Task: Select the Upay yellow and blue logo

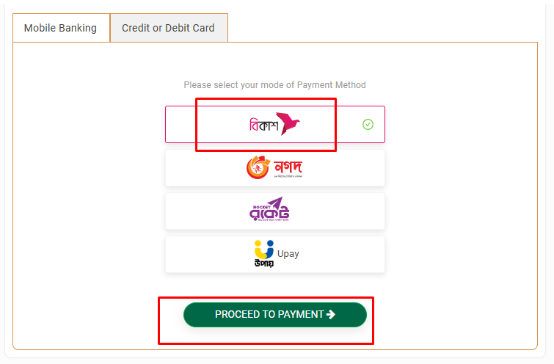Action: click(263, 249)
